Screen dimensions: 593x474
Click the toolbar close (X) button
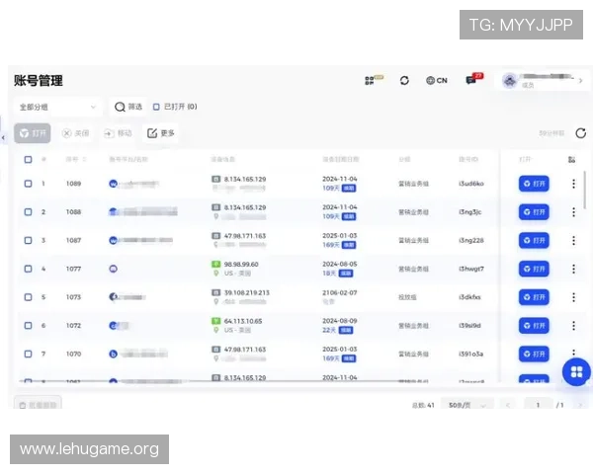pos(76,133)
